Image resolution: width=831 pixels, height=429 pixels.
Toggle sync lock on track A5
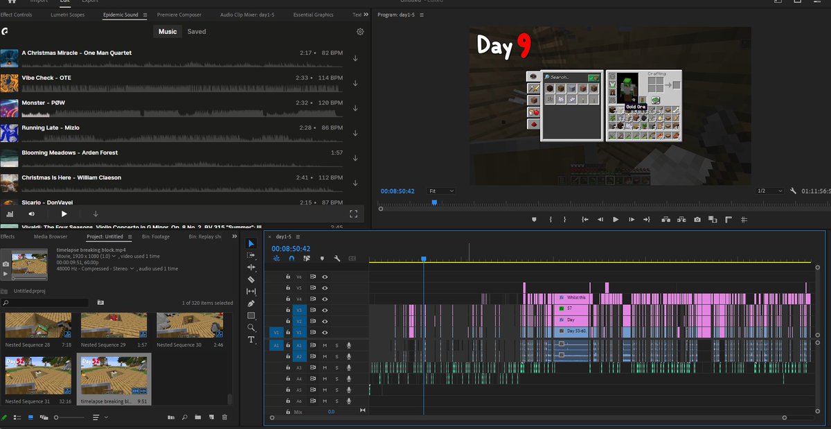coord(313,389)
